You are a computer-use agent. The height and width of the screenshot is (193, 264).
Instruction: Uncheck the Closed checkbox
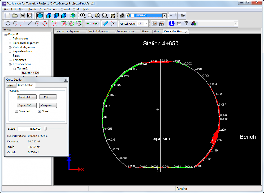39,111
